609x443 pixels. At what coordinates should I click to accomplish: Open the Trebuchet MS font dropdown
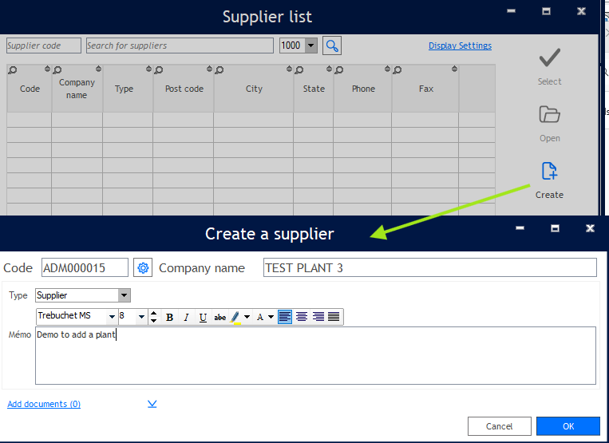[x=112, y=317]
